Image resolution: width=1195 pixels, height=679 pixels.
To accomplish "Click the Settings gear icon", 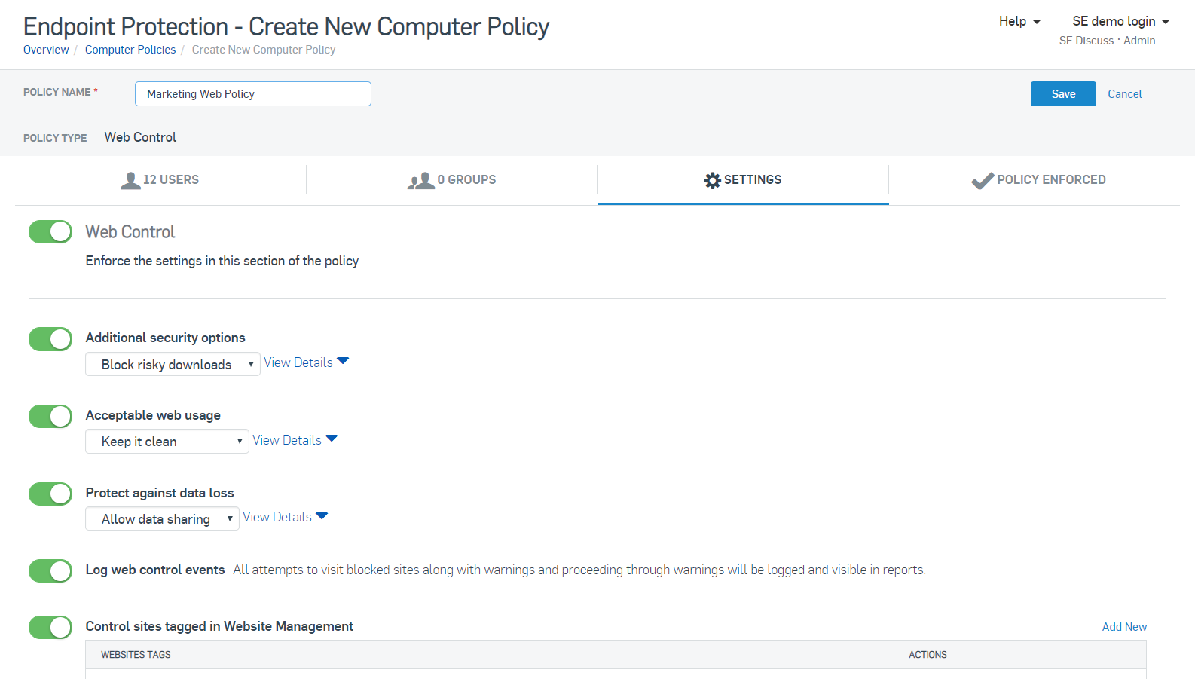I will click(712, 180).
